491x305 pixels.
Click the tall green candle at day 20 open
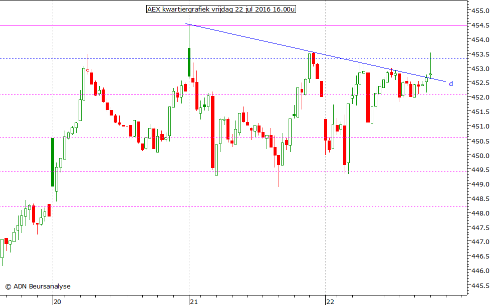click(53, 162)
